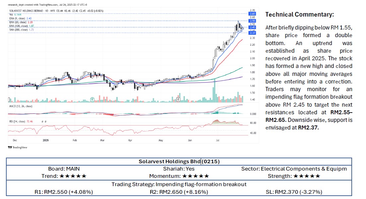This screenshot has height=199, width=366.
Task: Click the Jun label on time axis
Action: [x=190, y=140]
